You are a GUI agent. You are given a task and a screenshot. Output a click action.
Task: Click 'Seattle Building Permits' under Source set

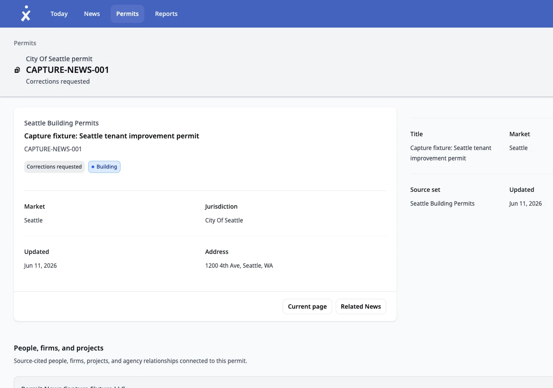(x=442, y=203)
